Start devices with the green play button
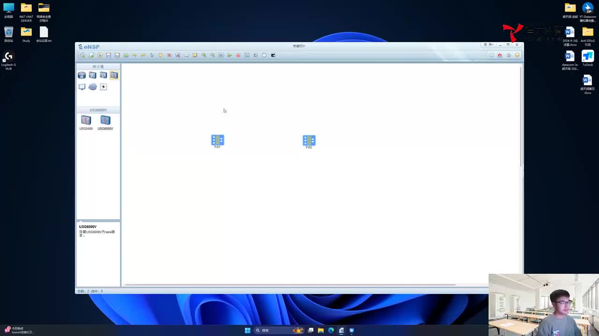599x336 pixels. (x=230, y=55)
